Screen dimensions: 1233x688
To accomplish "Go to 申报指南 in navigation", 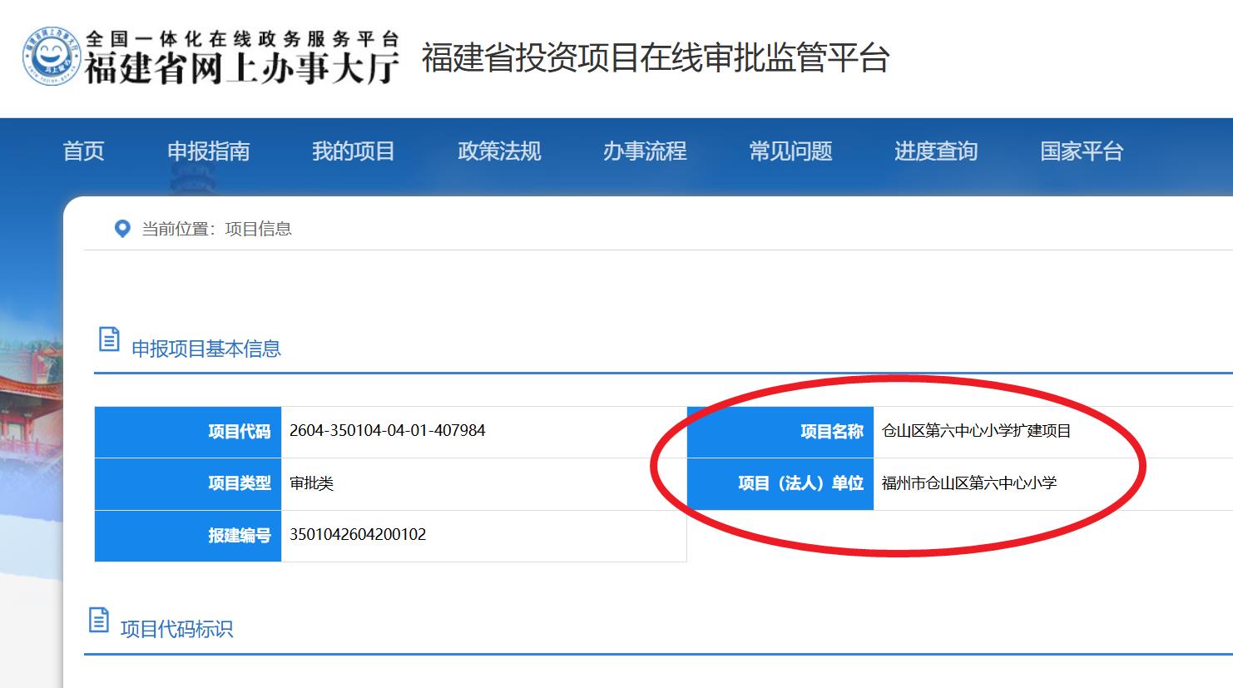I will point(208,151).
